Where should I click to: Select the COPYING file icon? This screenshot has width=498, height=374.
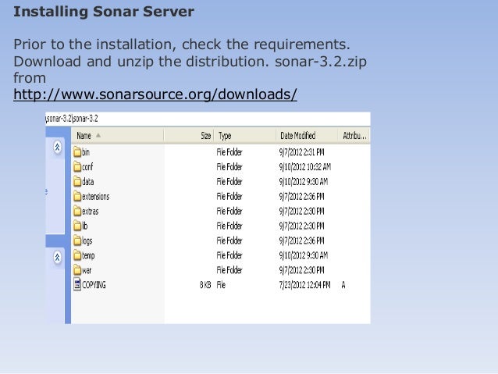[77, 284]
